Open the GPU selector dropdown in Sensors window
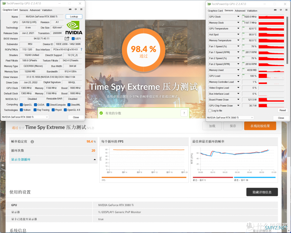This screenshot has width=291, height=233. tap(230, 118)
